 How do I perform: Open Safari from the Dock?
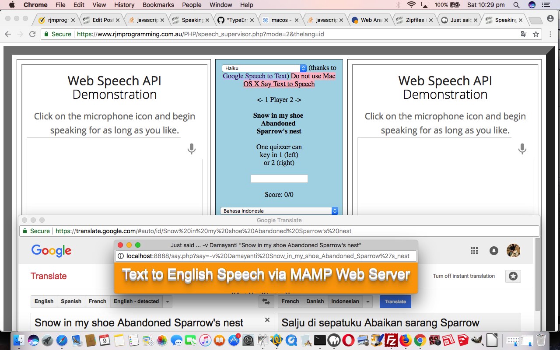tap(62, 340)
